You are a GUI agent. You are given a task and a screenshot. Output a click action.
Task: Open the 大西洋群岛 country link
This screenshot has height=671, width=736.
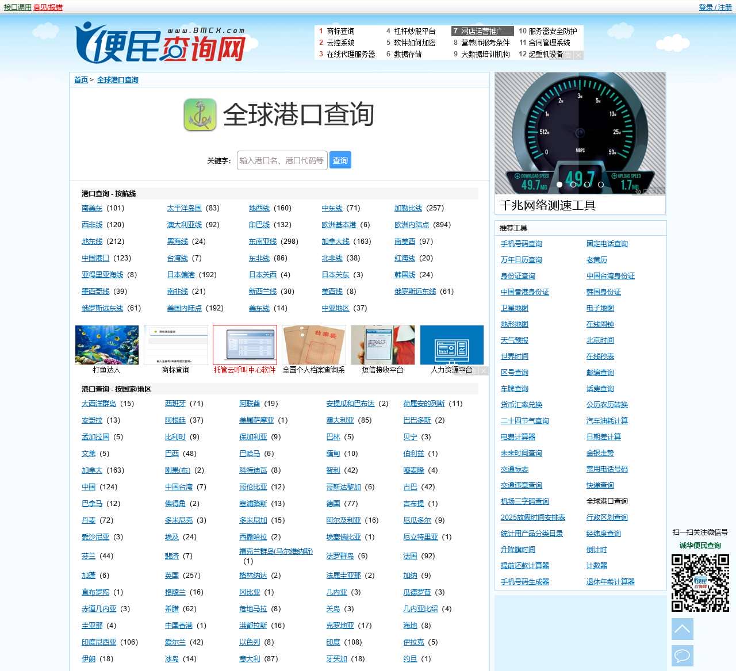pyautogui.click(x=99, y=404)
